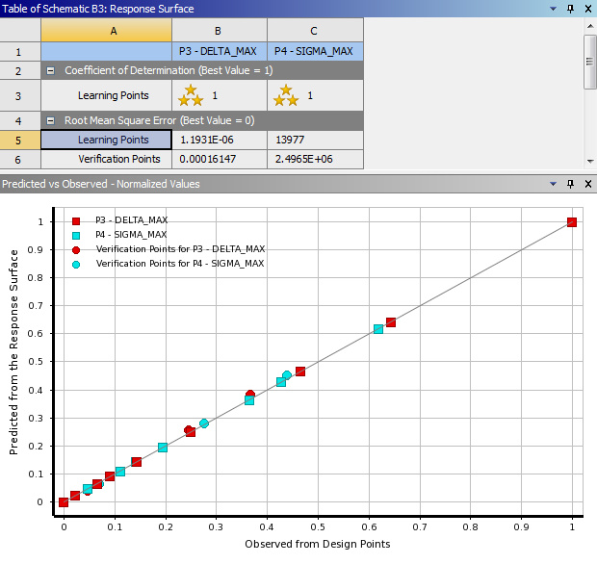Open the chart panel options dropdown arrow
The height and width of the screenshot is (564, 597).
point(552,183)
